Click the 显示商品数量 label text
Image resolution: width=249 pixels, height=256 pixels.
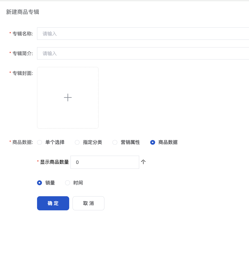pos(55,162)
